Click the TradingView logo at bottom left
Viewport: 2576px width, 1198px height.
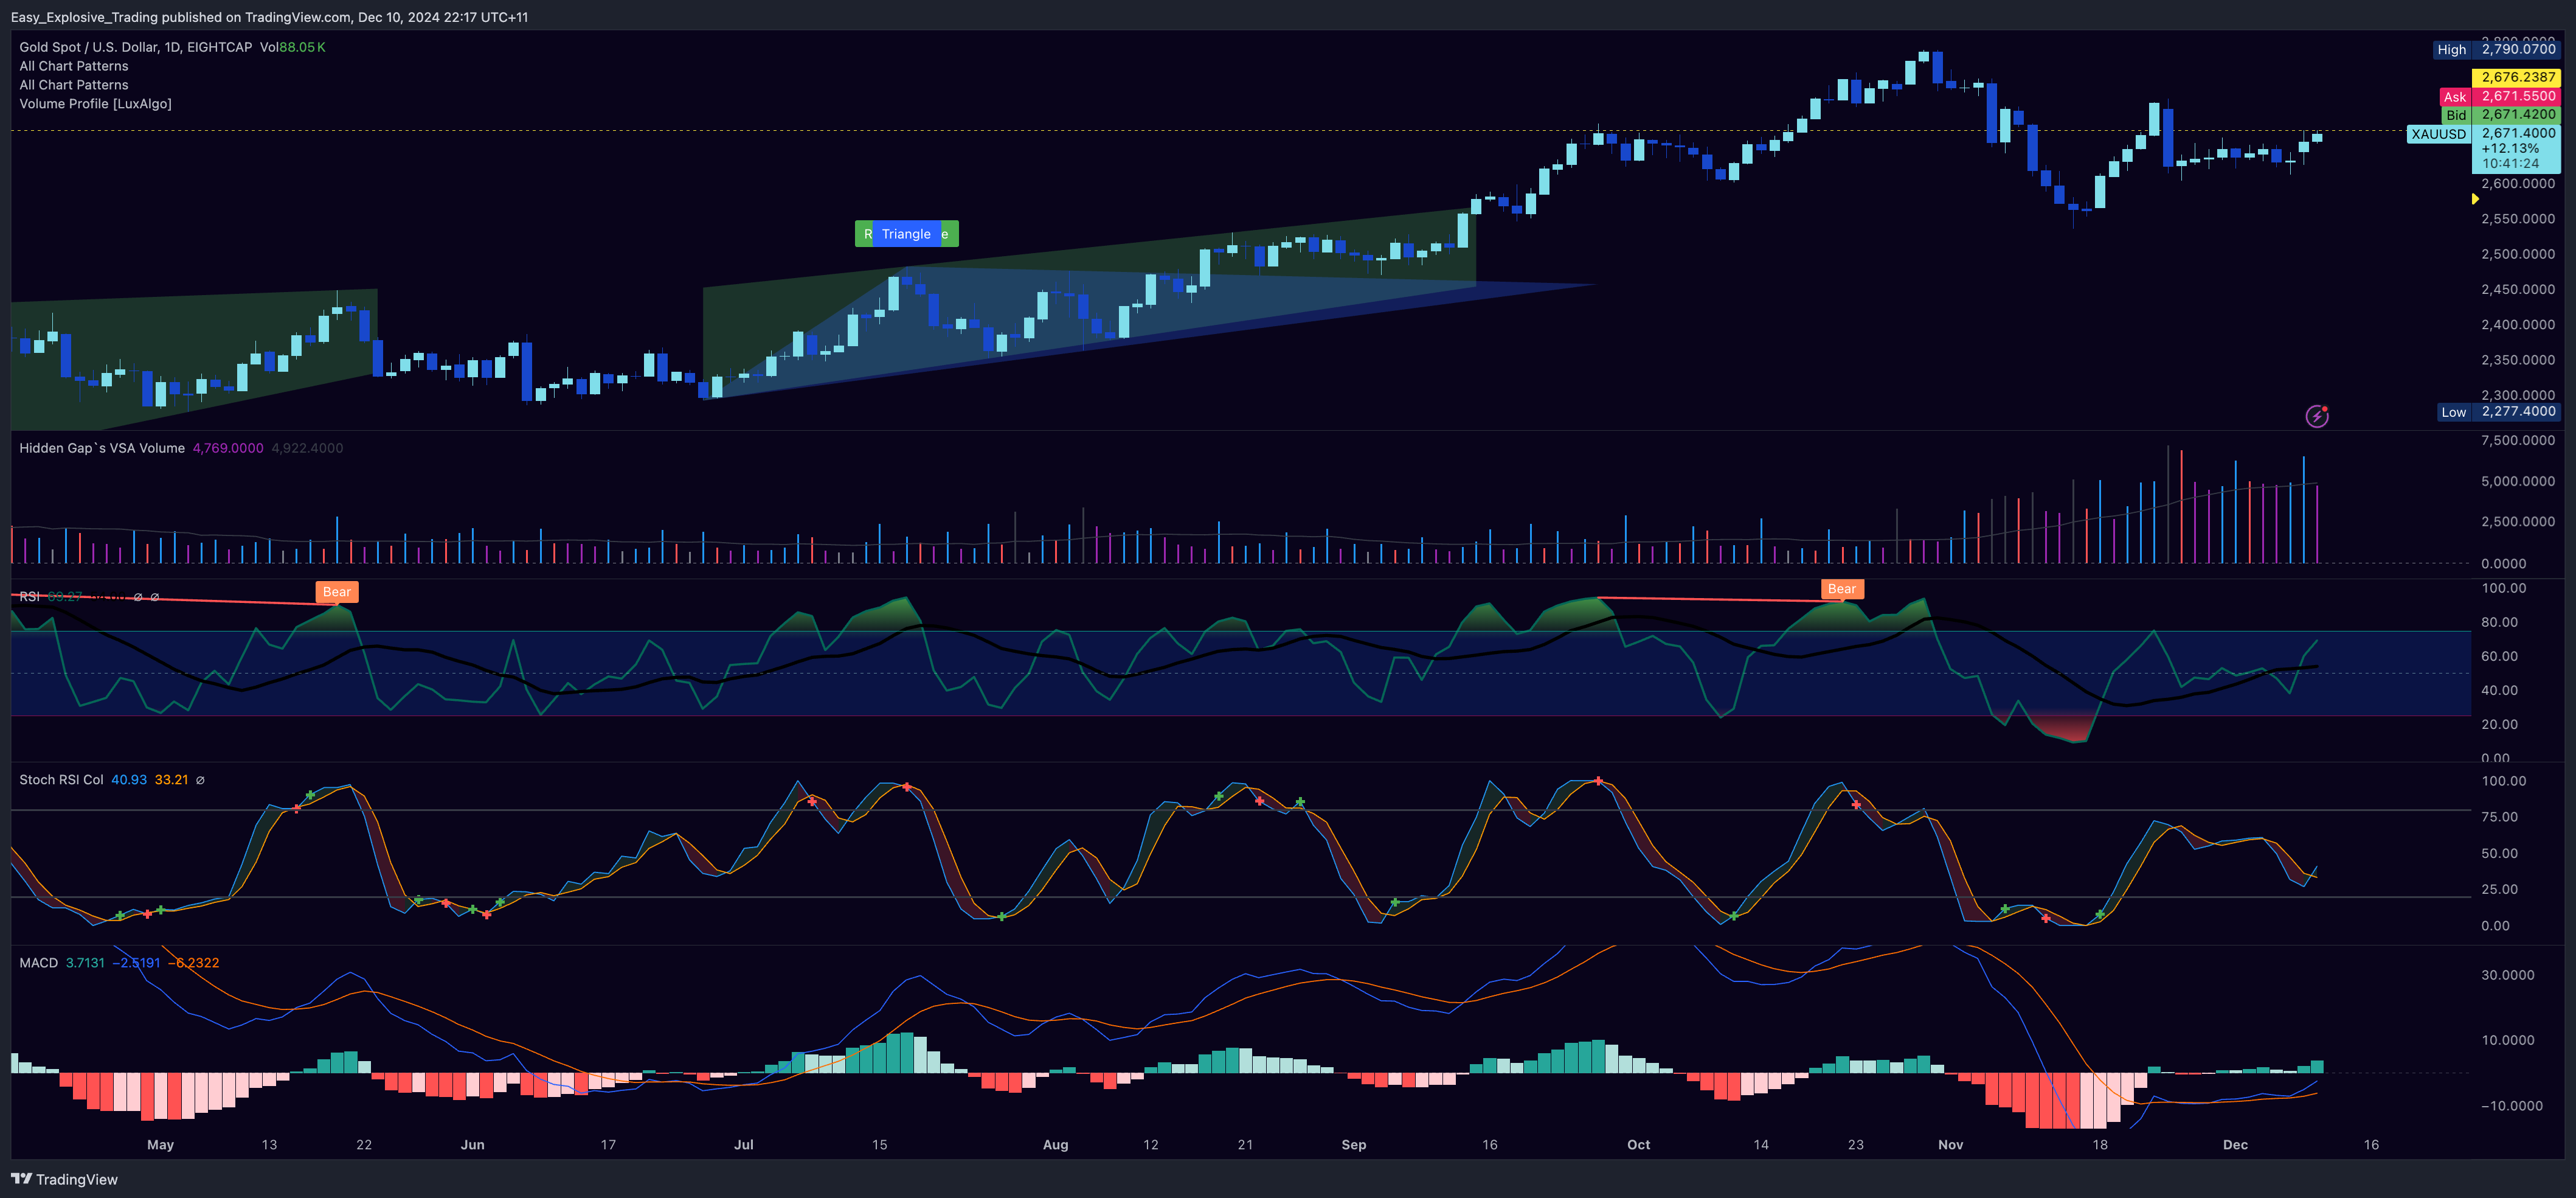point(64,1179)
